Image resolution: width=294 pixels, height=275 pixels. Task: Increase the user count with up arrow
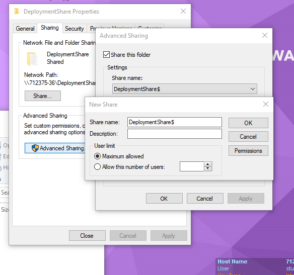coord(207,164)
